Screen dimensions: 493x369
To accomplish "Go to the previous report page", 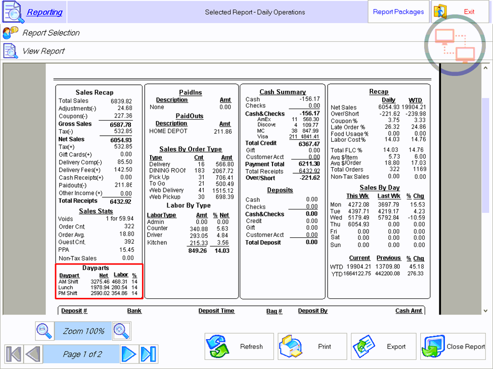I will tap(32, 354).
